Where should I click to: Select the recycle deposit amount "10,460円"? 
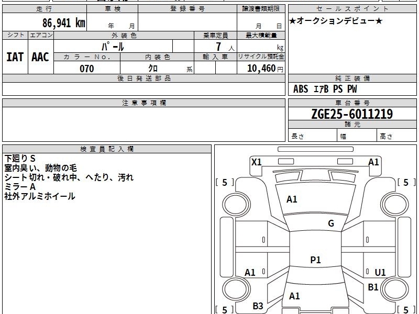[x=265, y=69]
